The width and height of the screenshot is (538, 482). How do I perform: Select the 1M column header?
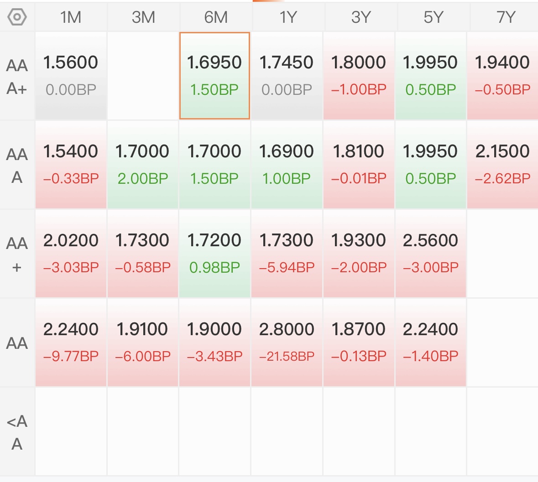(71, 17)
